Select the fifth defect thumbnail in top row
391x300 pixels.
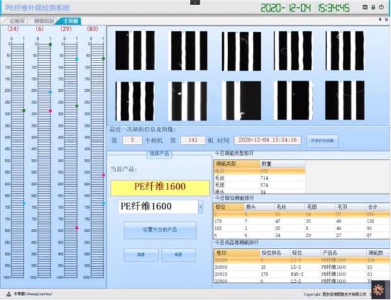point(344,51)
